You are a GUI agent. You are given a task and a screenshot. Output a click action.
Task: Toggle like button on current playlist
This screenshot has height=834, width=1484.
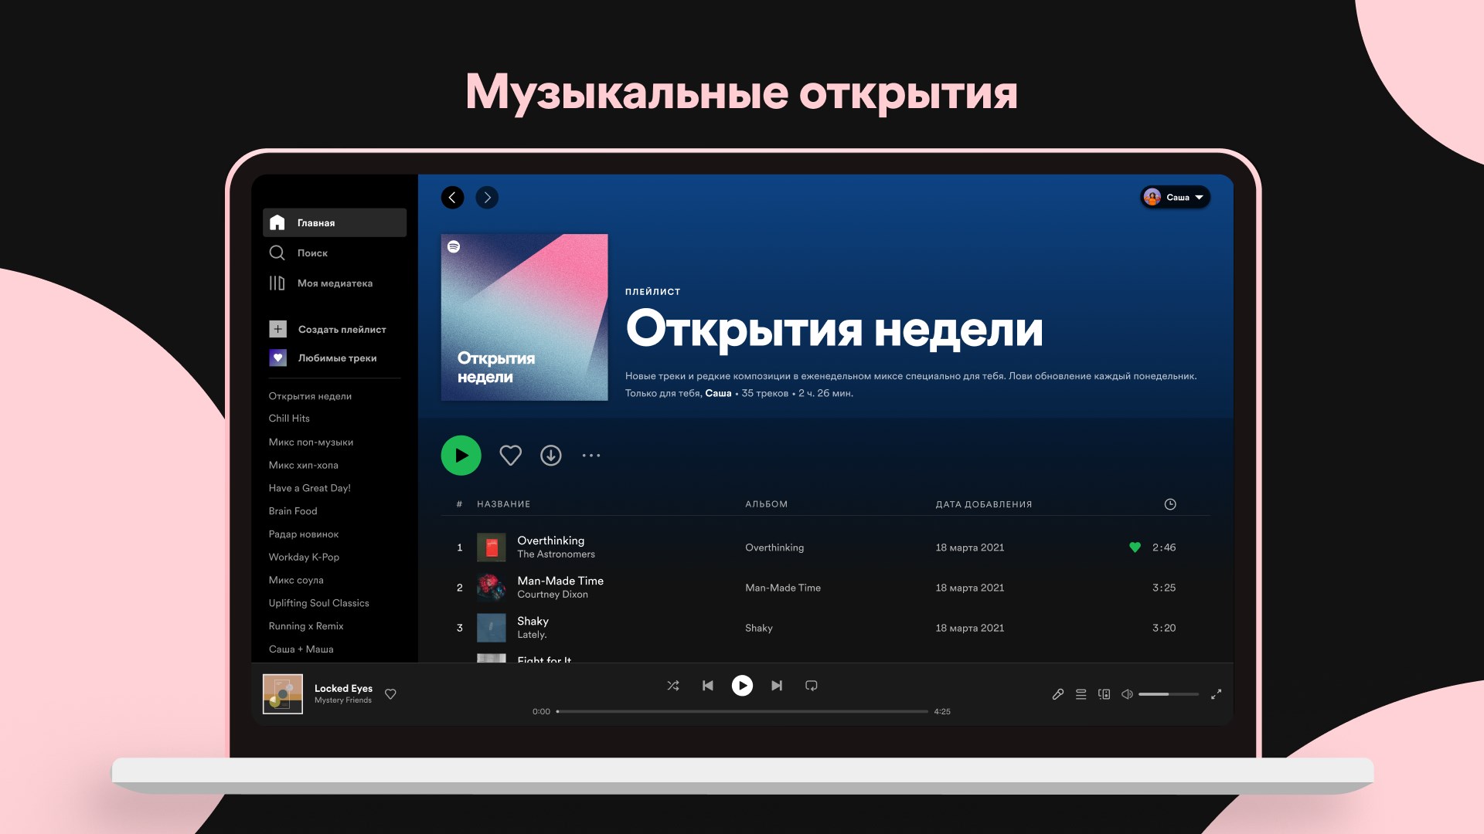509,455
